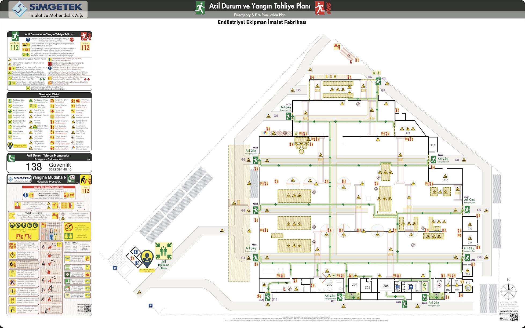Click the SİMGETEK company logo at top left

(x=48, y=9)
